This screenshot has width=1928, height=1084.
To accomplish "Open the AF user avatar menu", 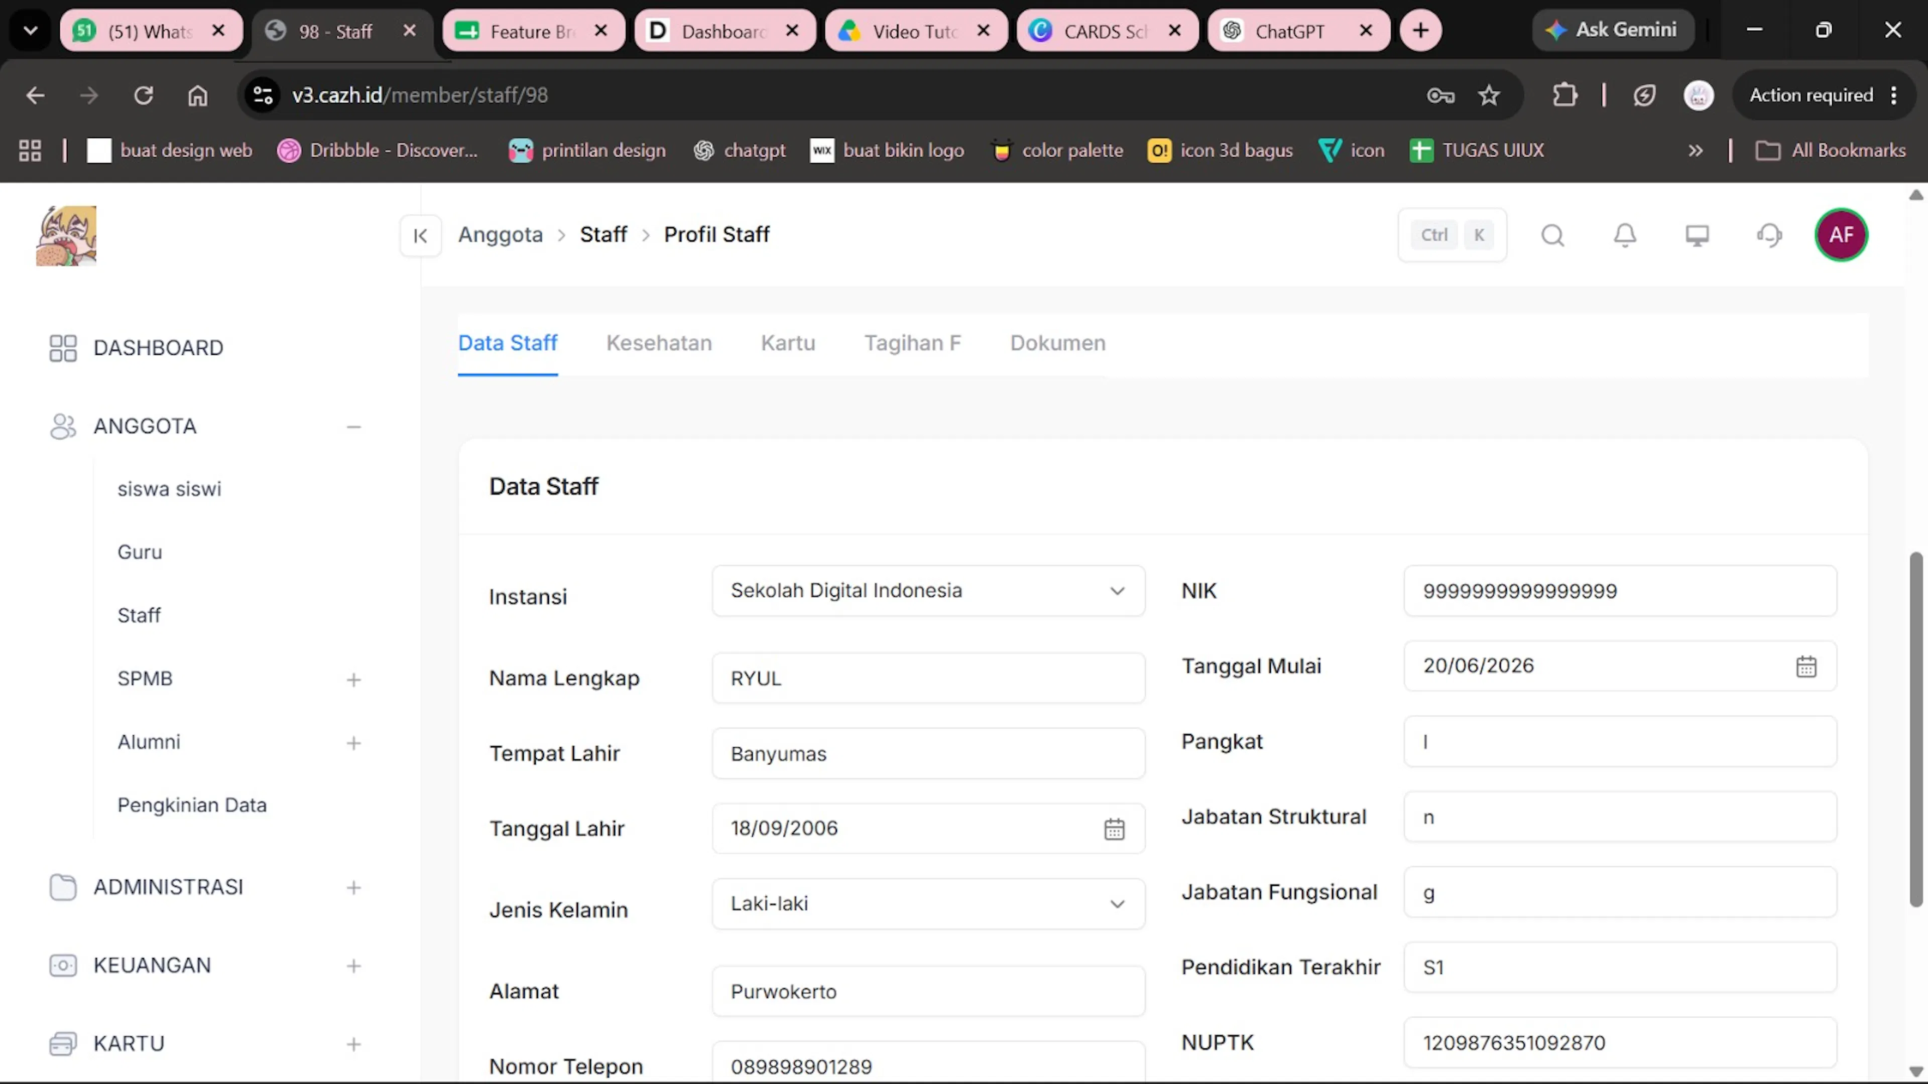I will coord(1841,235).
